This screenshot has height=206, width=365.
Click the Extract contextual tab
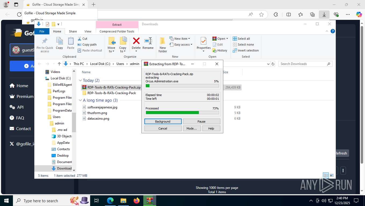coord(117,25)
